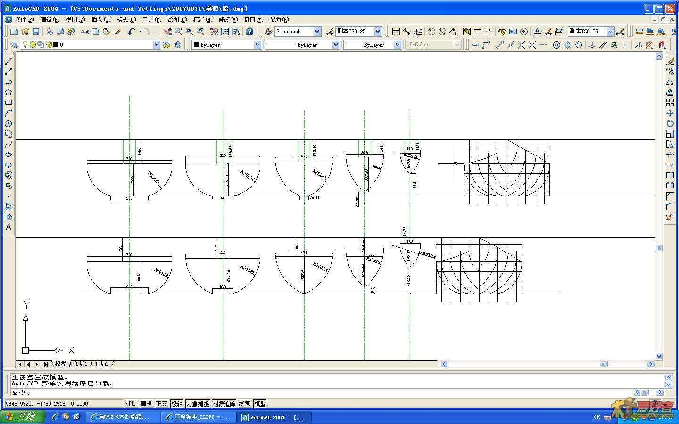Image resolution: width=679 pixels, height=424 pixels.
Task: Switch to the 布局1 layout tab
Action: [x=80, y=364]
